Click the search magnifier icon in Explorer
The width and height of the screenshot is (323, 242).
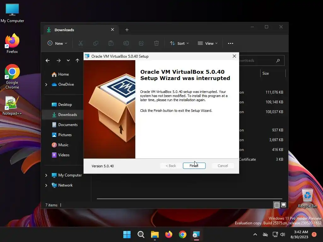coord(278,60)
